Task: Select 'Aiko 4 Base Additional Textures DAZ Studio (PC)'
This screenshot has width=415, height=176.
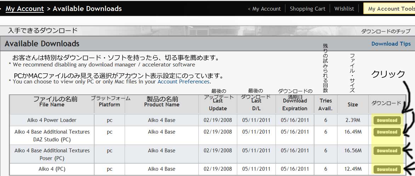Action: (x=52, y=136)
